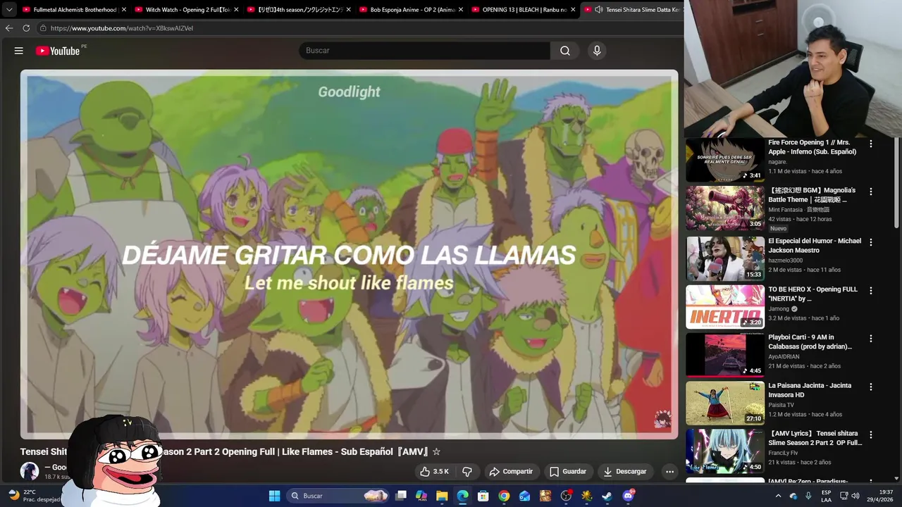Open La Paisana Jacinta thumbnail
Image resolution: width=902 pixels, height=507 pixels.
coord(725,403)
